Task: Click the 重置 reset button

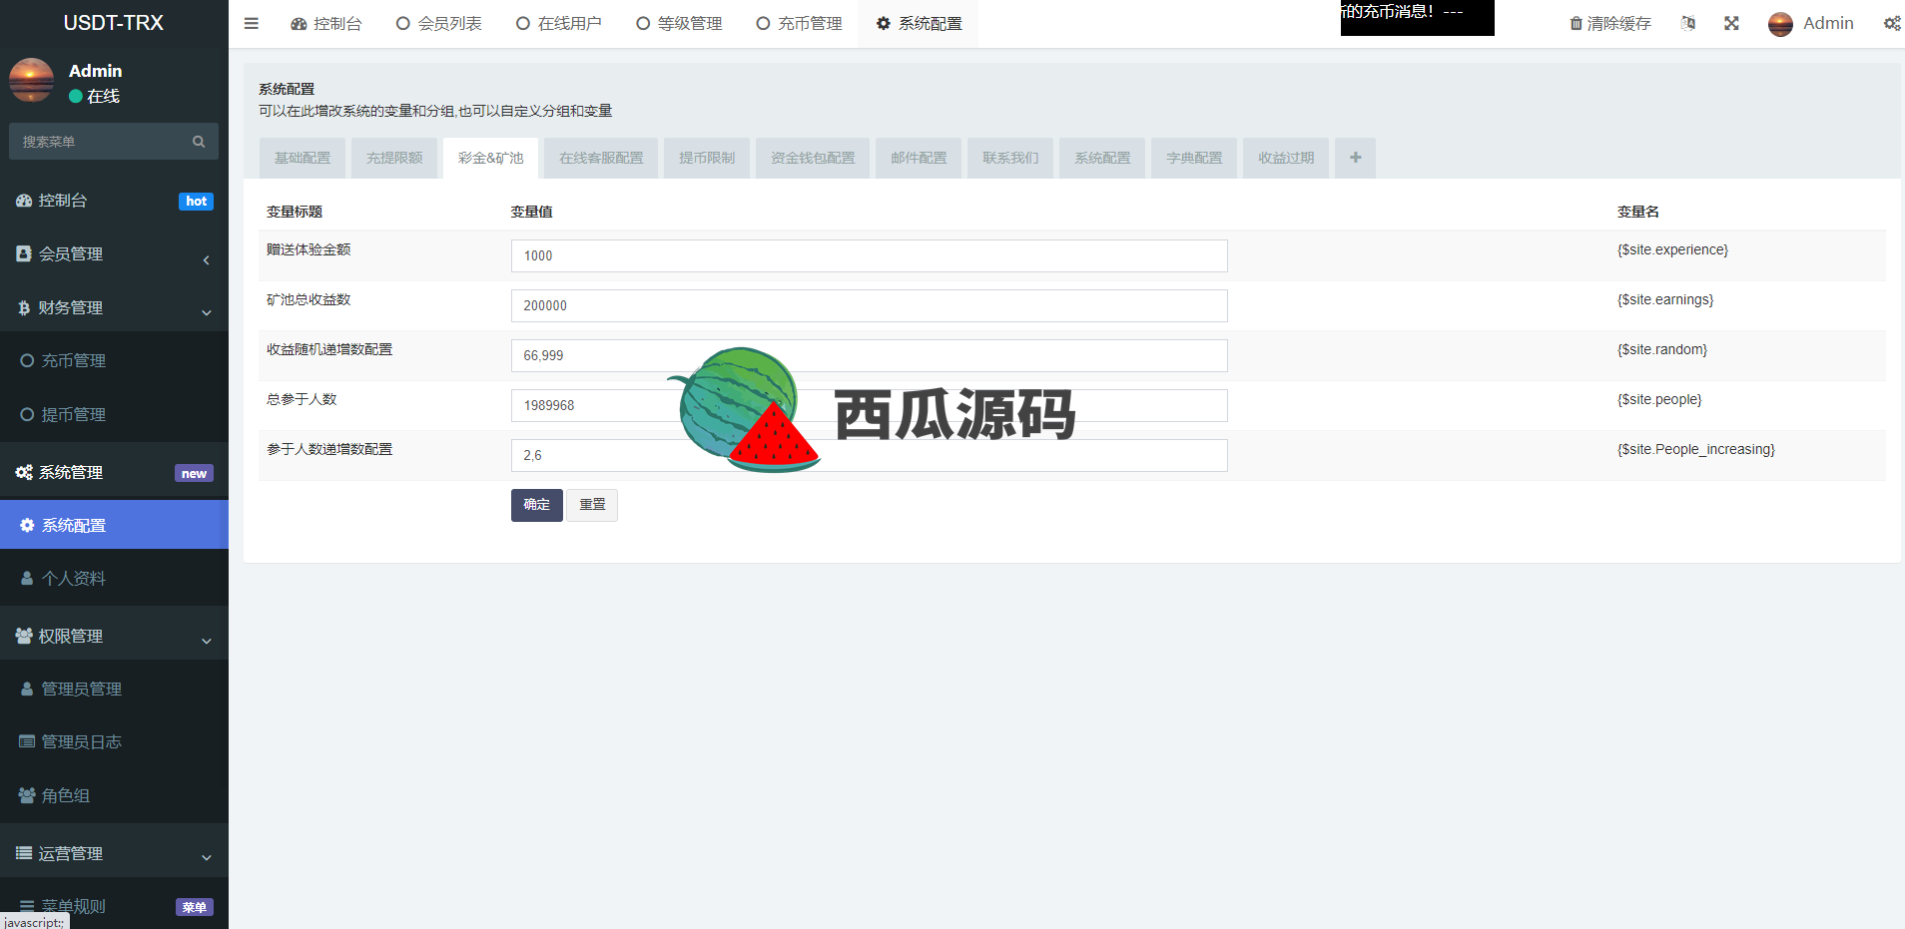Action: pos(592,505)
